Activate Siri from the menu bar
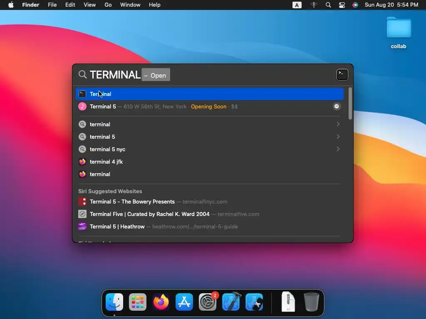Image resolution: width=426 pixels, height=319 pixels. (355, 5)
